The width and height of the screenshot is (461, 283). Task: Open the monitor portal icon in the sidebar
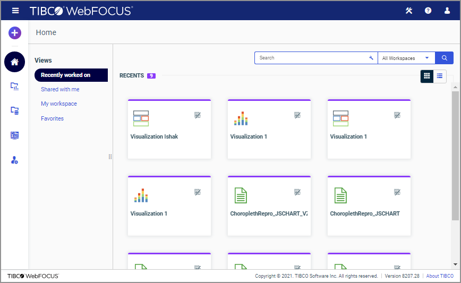pyautogui.click(x=14, y=135)
